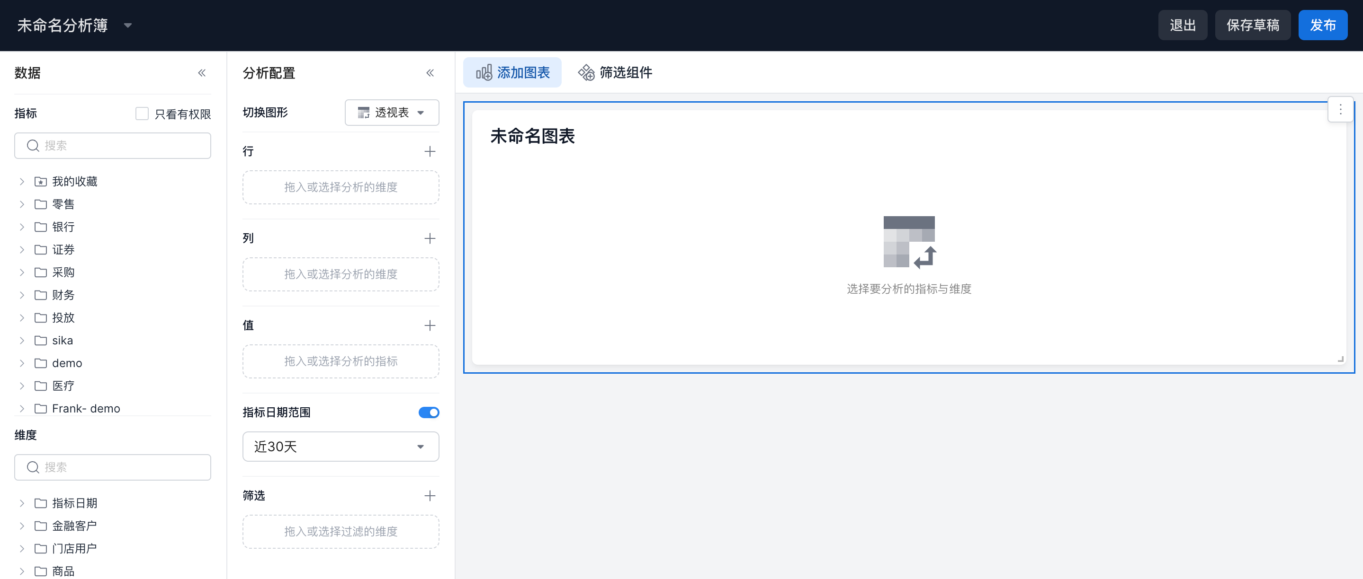Add a dimension to 列 with plus
This screenshot has height=579, width=1363.
pos(430,238)
